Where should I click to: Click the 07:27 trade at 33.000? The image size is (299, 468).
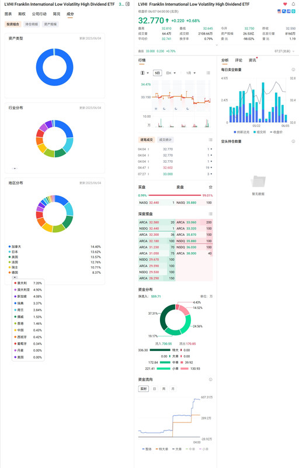click(175, 174)
